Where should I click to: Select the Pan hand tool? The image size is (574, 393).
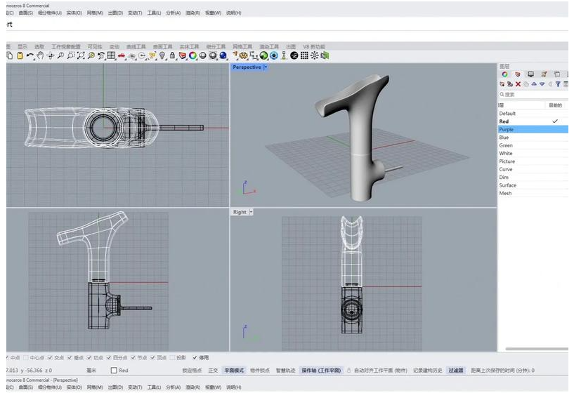pos(40,55)
